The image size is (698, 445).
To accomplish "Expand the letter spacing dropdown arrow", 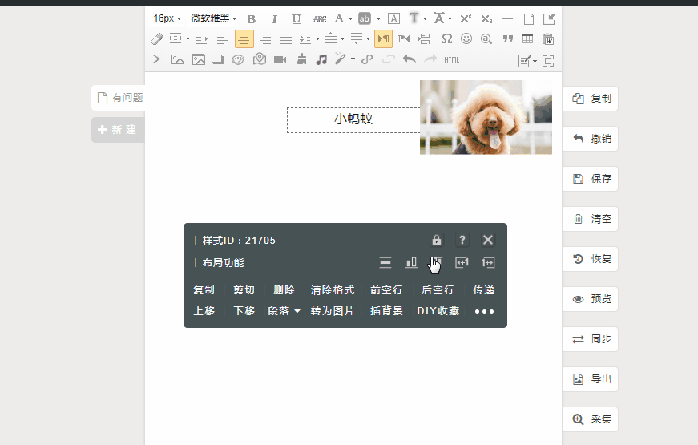I will coord(450,18).
